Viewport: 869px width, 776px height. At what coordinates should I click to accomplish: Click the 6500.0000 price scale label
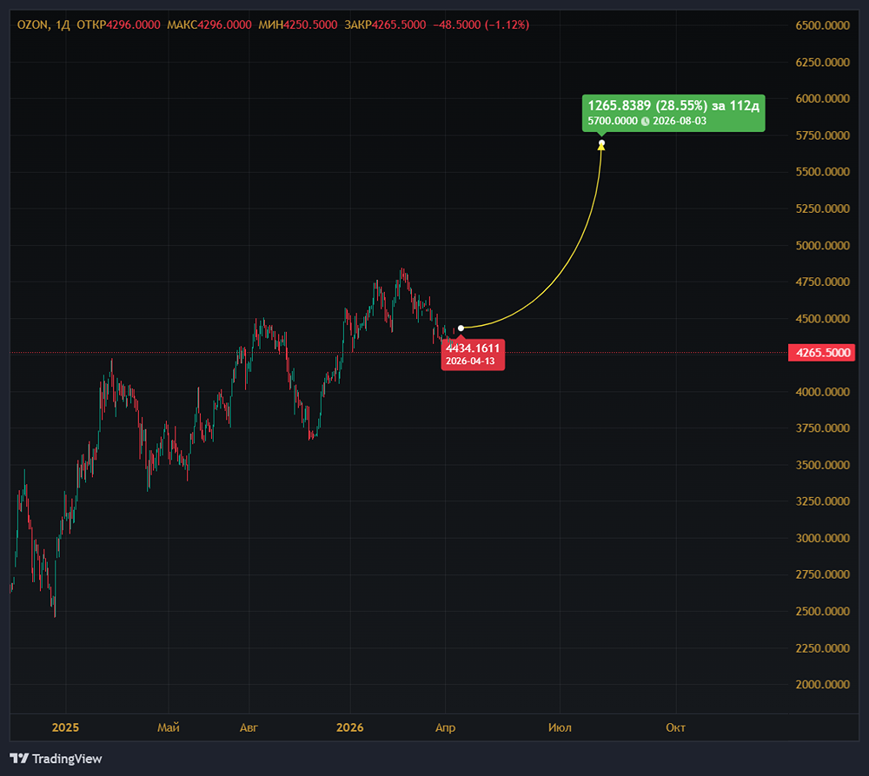(822, 25)
